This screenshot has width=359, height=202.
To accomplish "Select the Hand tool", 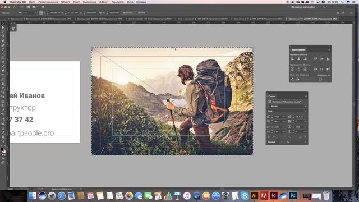I will pyautogui.click(x=3, y=137).
